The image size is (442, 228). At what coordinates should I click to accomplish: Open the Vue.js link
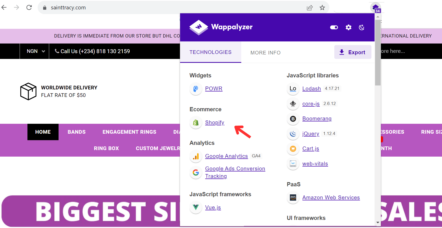coord(213,207)
